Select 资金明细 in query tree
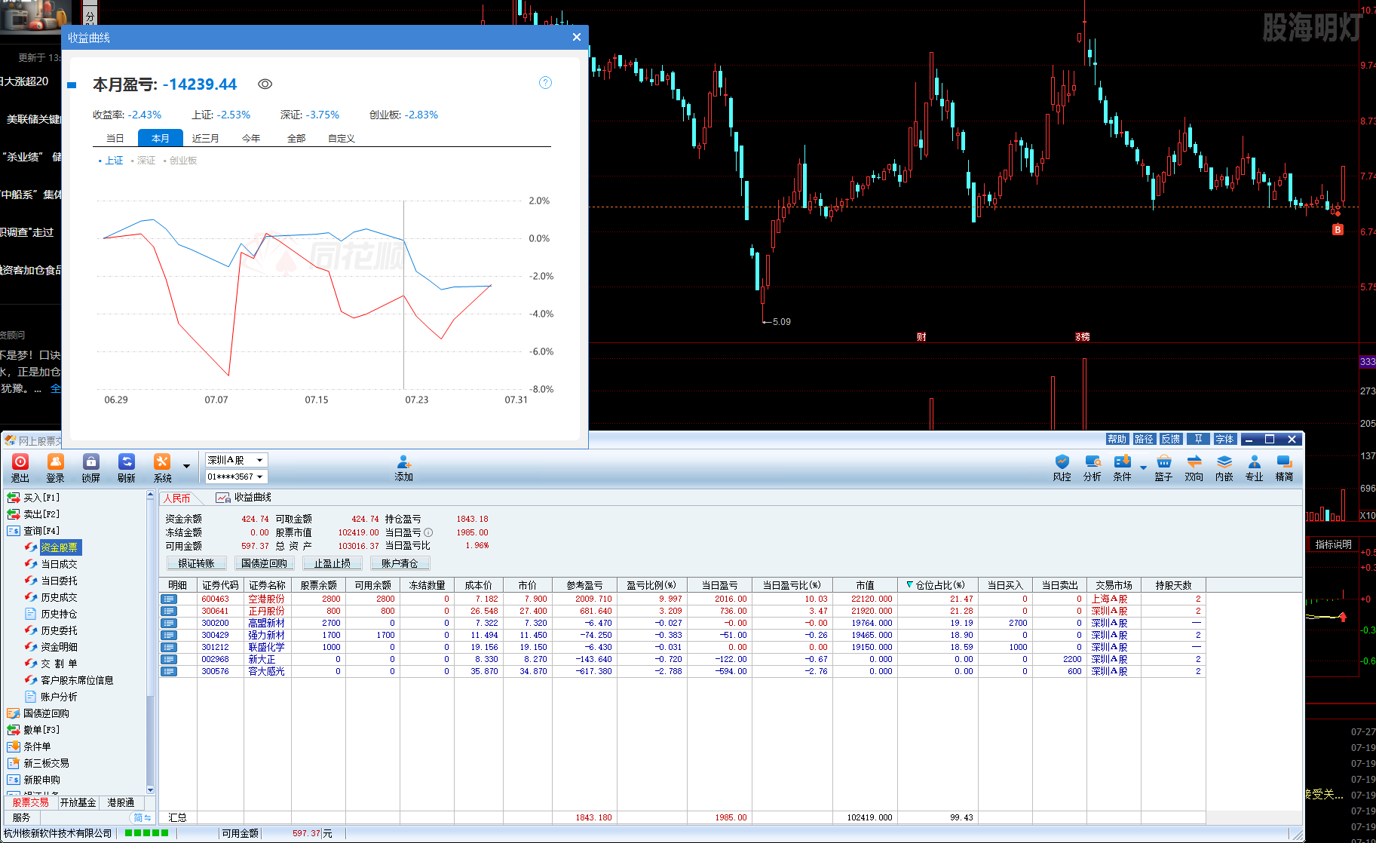Screen dimensions: 1376x843 click(51, 647)
